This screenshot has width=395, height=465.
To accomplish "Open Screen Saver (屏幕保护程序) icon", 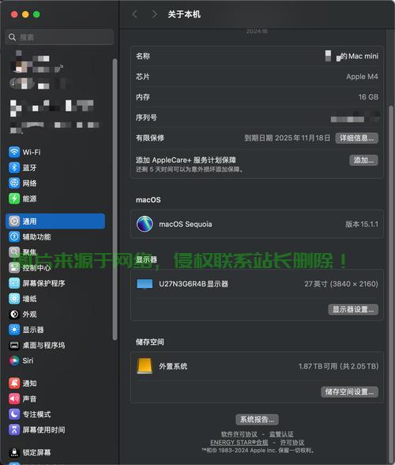I will [14, 283].
